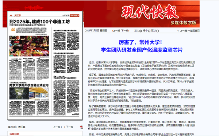Go to previous issue 上一期
This screenshot has width=219, height=136.
(x=116, y=31)
